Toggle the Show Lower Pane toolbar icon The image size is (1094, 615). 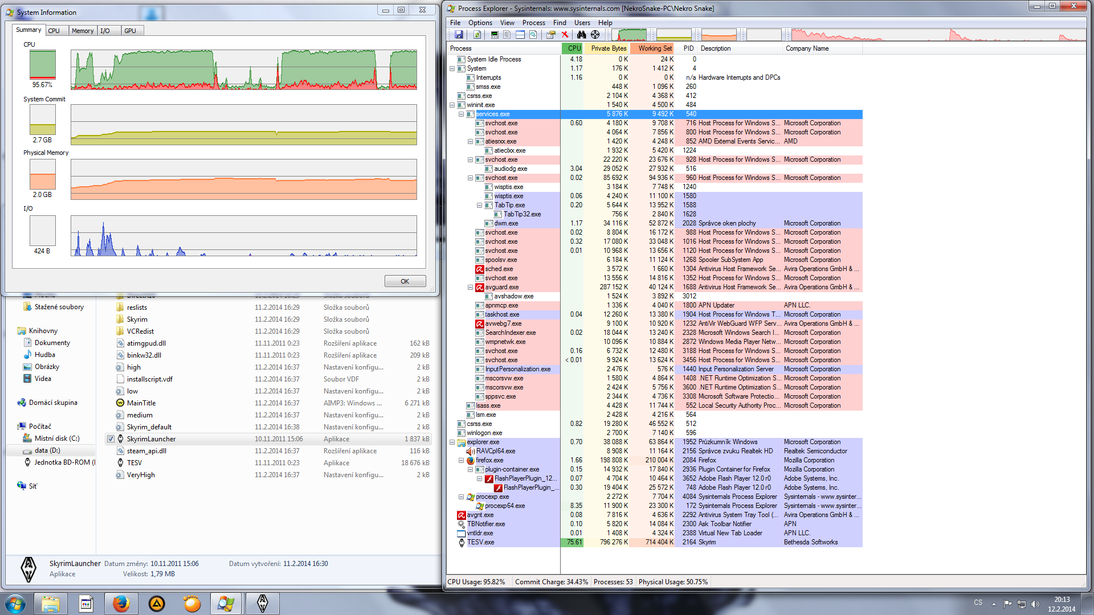click(520, 35)
